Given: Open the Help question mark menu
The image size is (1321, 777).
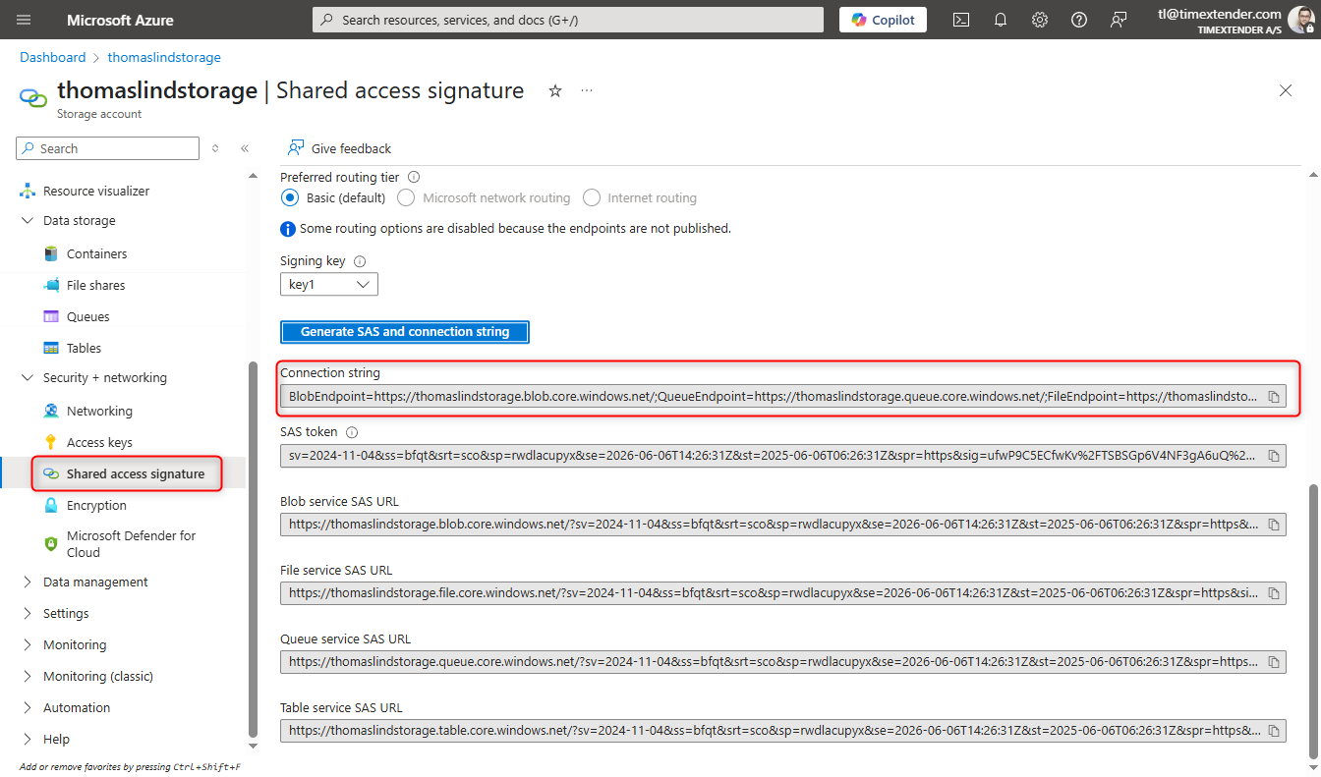Looking at the screenshot, I should pyautogui.click(x=1079, y=20).
